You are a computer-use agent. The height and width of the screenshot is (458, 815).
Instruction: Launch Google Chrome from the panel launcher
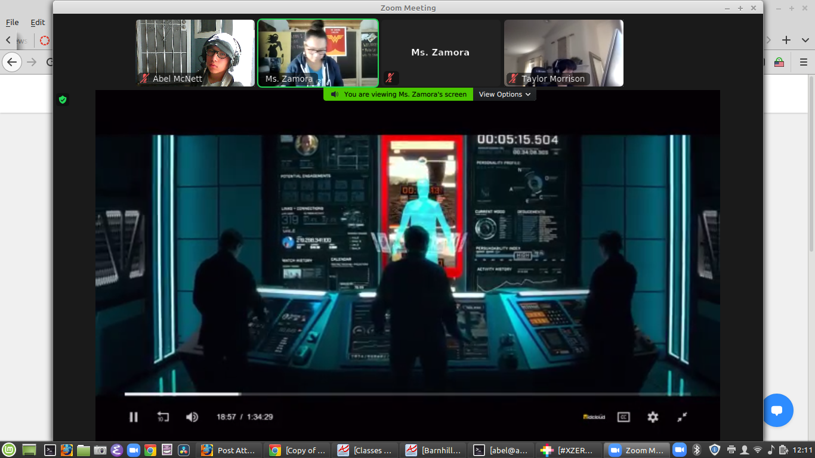point(150,450)
